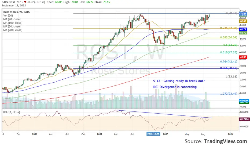
Task: Click the 66.47 moving average price tag
Action: pyautogui.click(x=243, y=21)
